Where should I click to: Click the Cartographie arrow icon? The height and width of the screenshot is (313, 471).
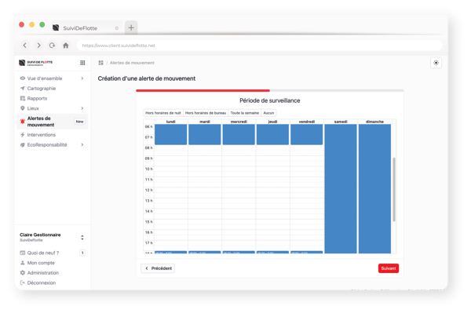click(23, 88)
